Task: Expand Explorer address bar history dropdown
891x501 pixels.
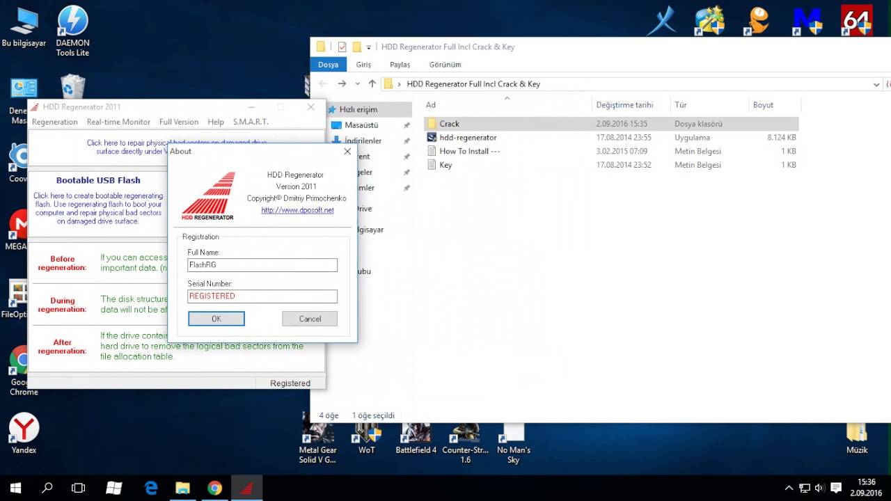Action: click(876, 84)
